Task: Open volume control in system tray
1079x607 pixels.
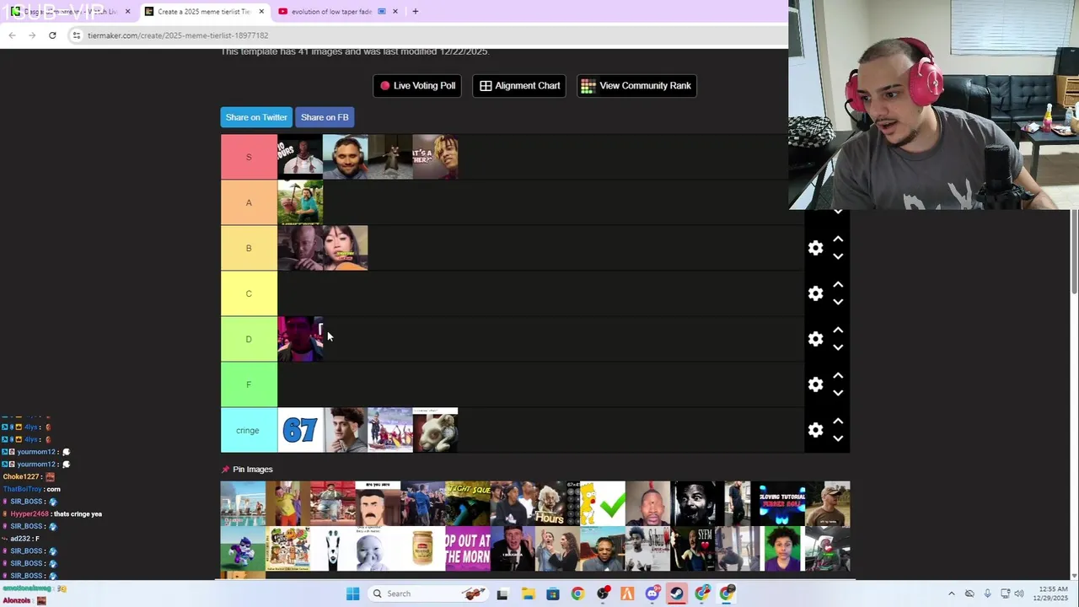Action: coord(1019,594)
